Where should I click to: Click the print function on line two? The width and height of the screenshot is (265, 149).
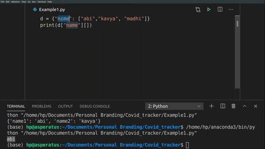click(x=47, y=25)
